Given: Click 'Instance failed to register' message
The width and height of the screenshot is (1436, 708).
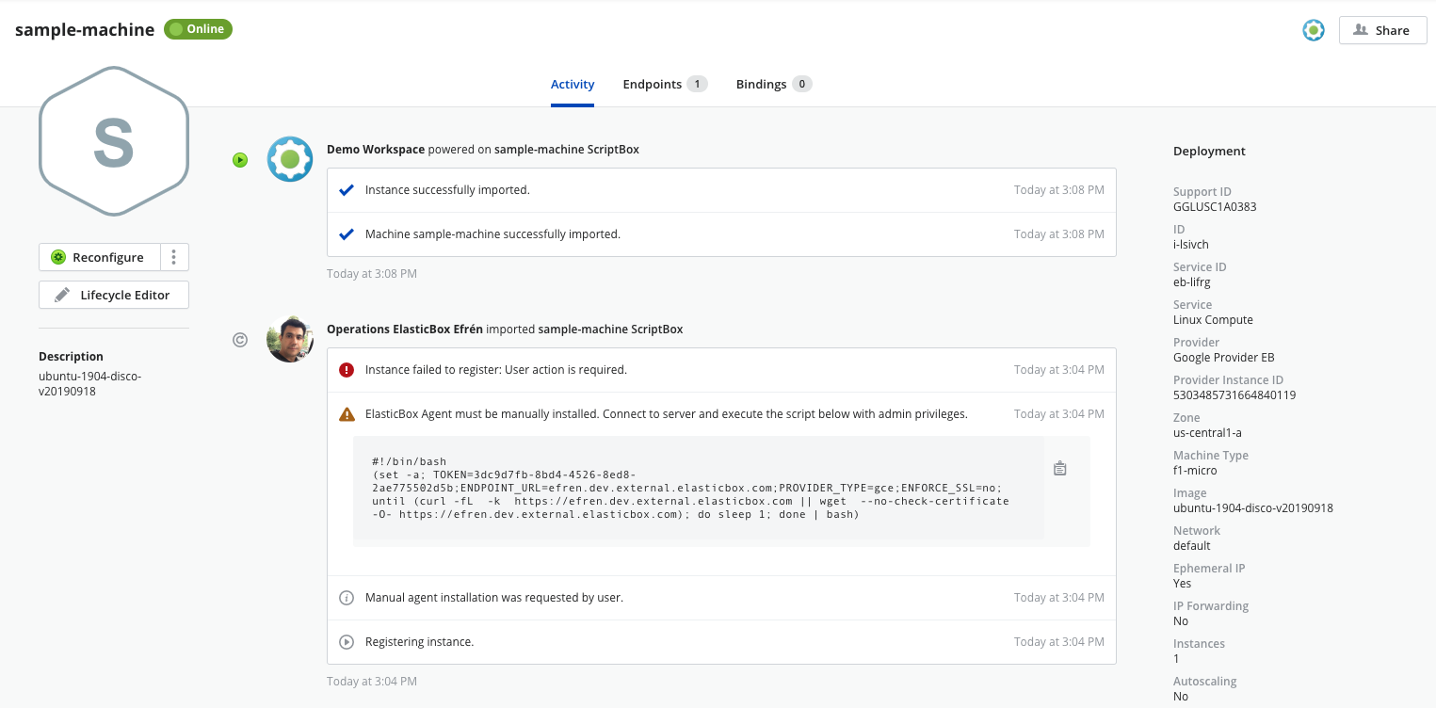Looking at the screenshot, I should [496, 370].
